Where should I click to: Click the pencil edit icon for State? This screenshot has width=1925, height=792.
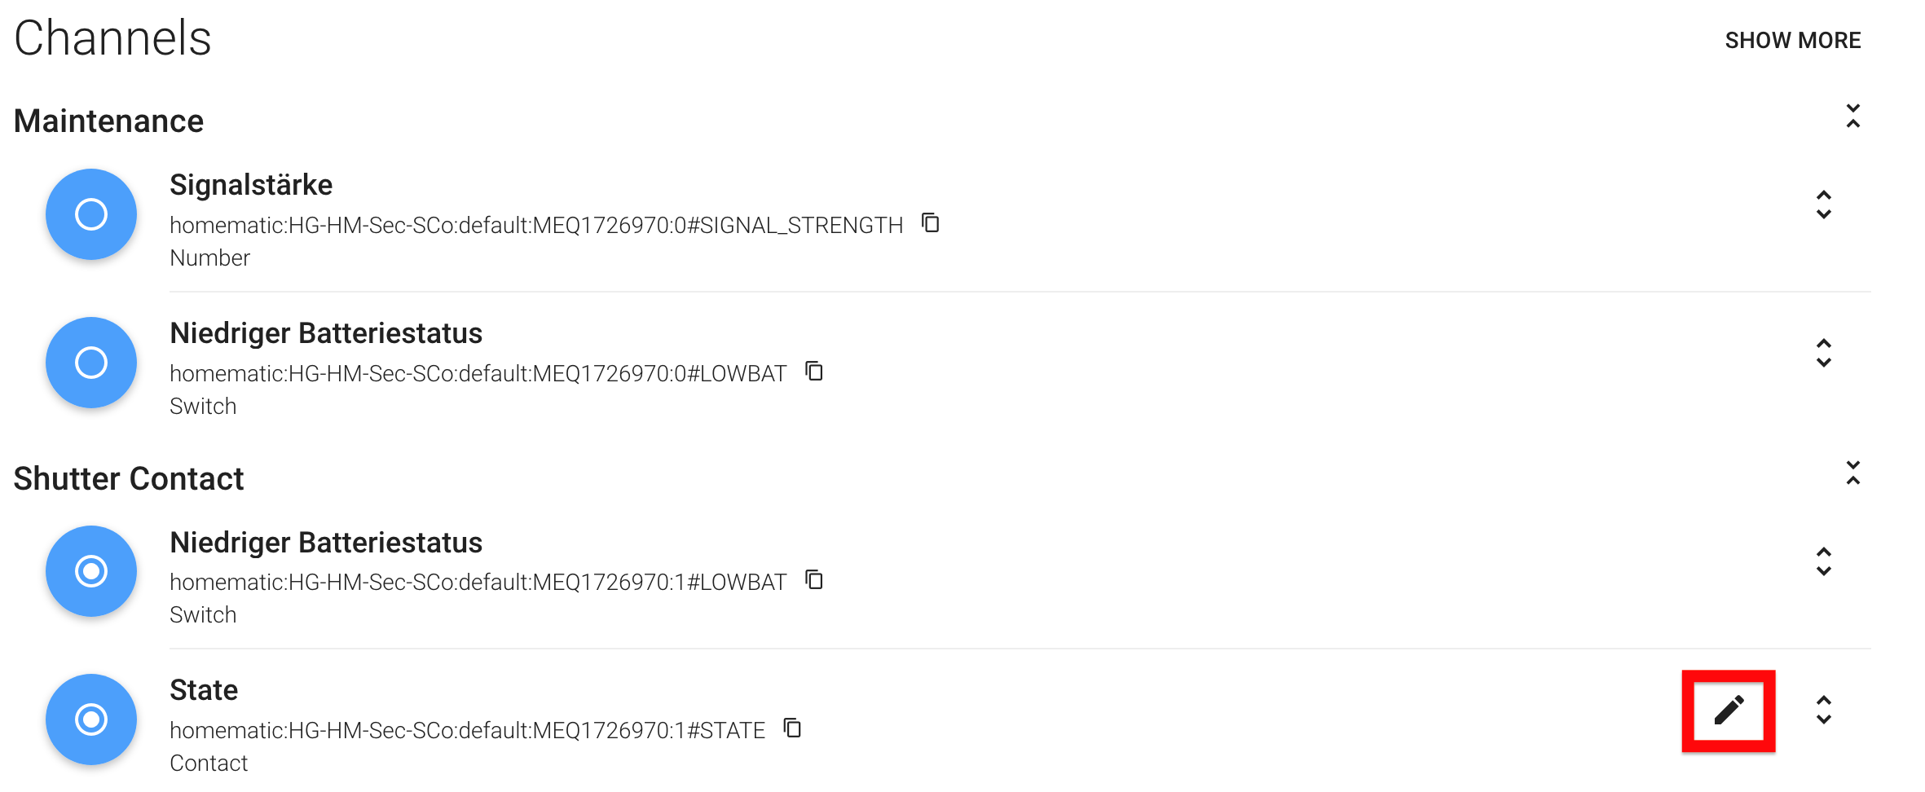point(1728,711)
